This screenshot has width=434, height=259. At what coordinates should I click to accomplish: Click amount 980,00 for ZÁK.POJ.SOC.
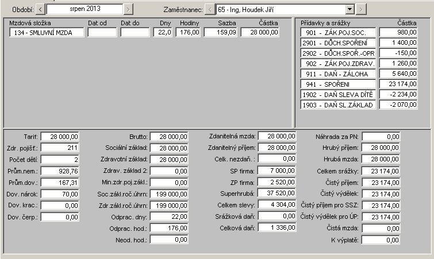[398, 32]
